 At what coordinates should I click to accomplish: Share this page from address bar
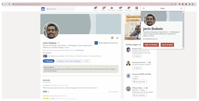[x=172, y=4]
